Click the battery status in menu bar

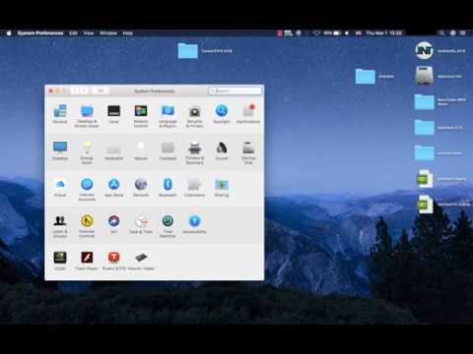(x=332, y=33)
